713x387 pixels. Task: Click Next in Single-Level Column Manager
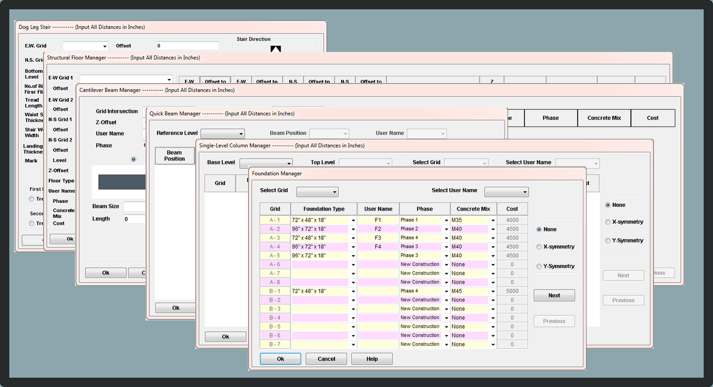623,275
